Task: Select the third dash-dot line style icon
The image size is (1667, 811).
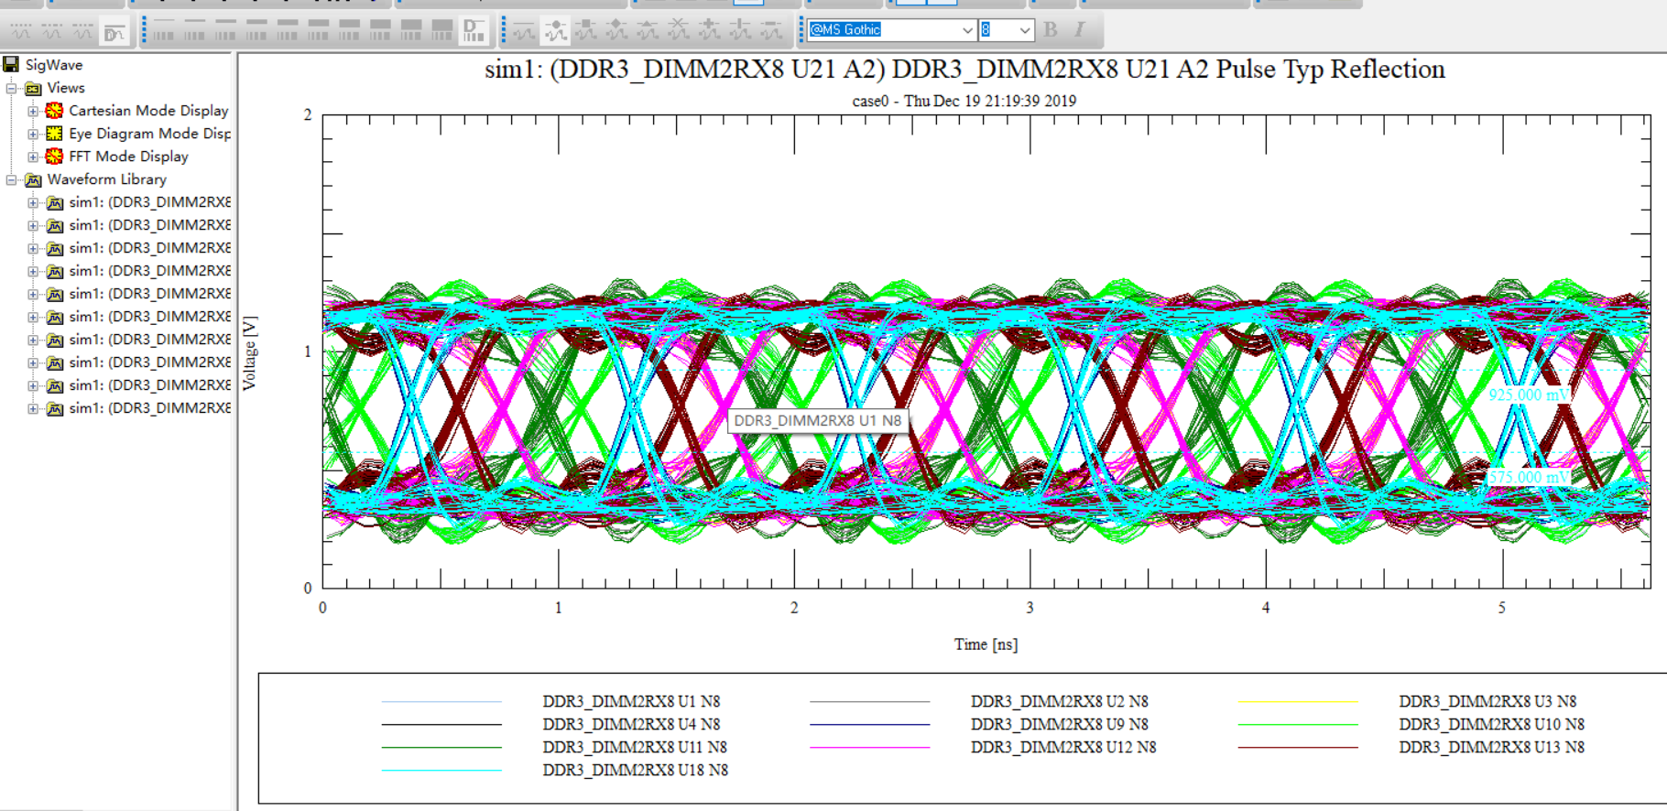Action: coord(82,31)
